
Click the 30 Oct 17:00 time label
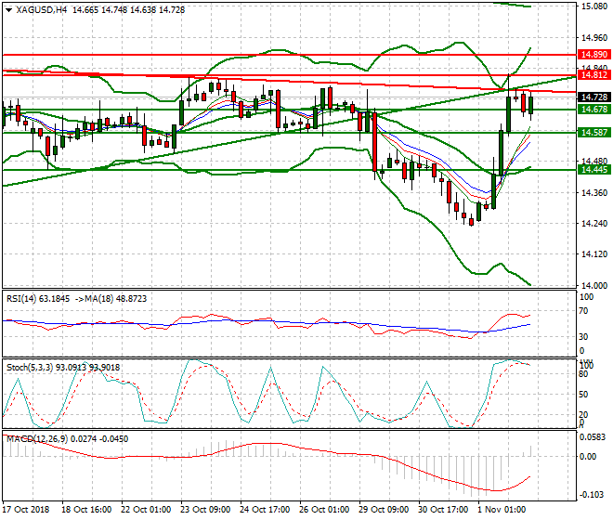pos(443,510)
